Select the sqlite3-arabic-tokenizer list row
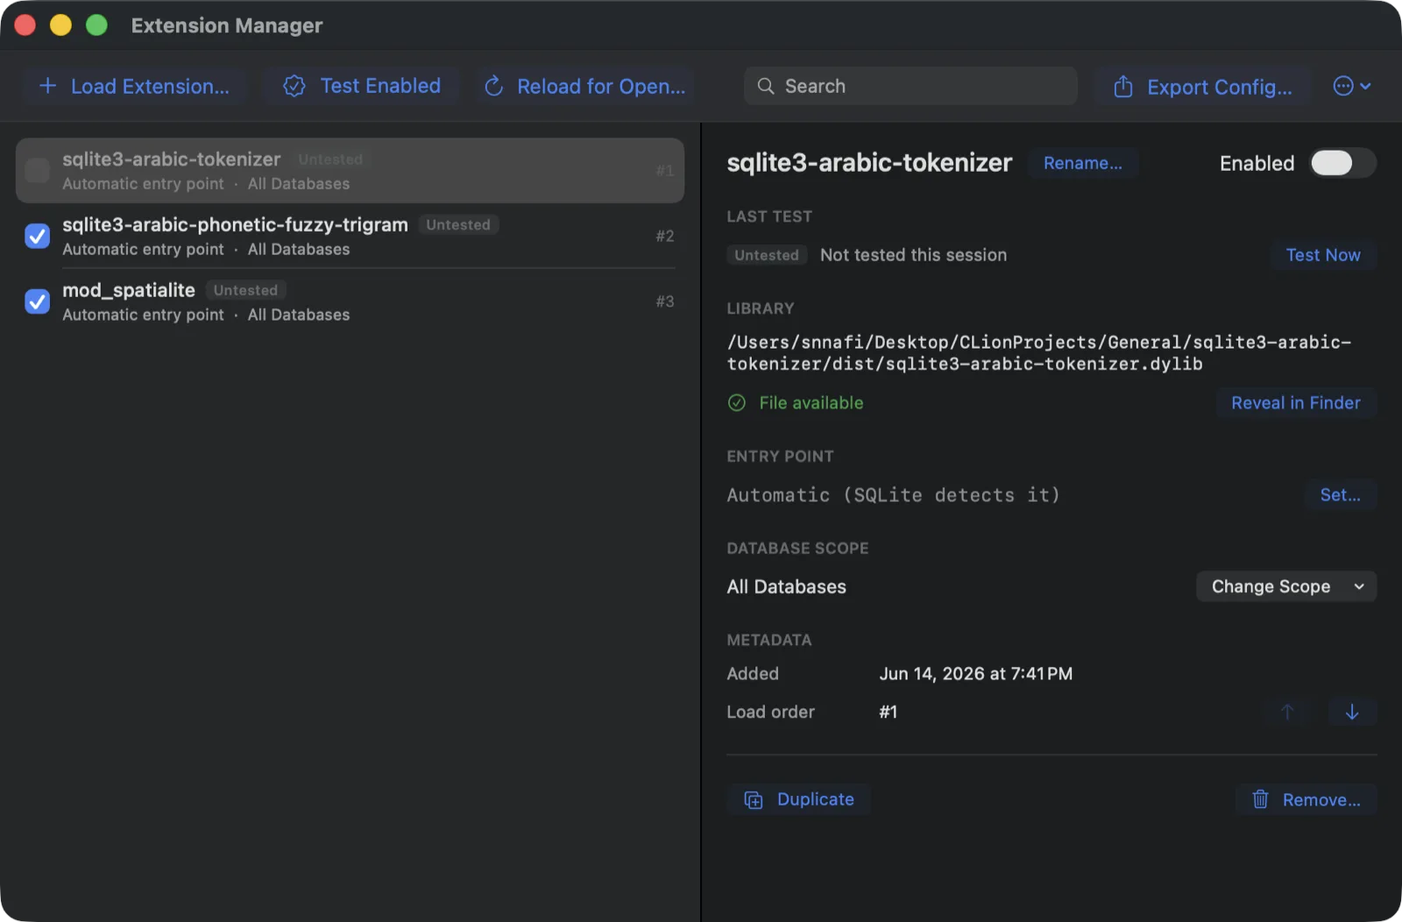1402x922 pixels. 350,170
